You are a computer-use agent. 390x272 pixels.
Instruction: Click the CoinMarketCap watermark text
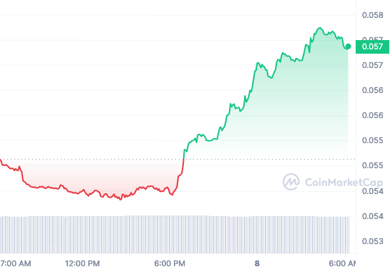click(x=343, y=183)
